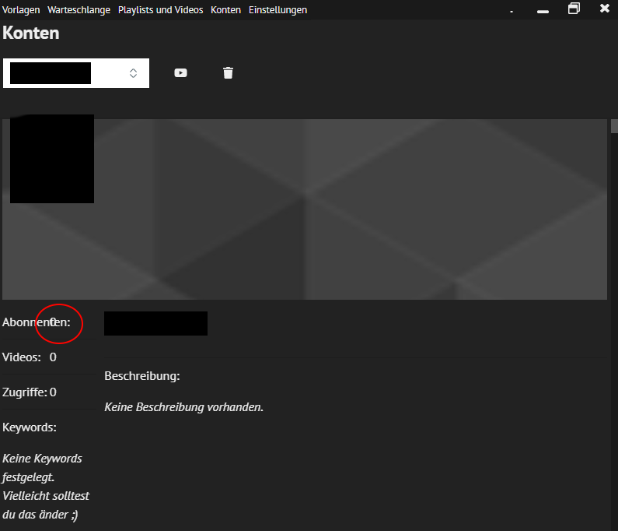Open the Vorlagen menu
This screenshot has height=531, width=618.
click(22, 10)
